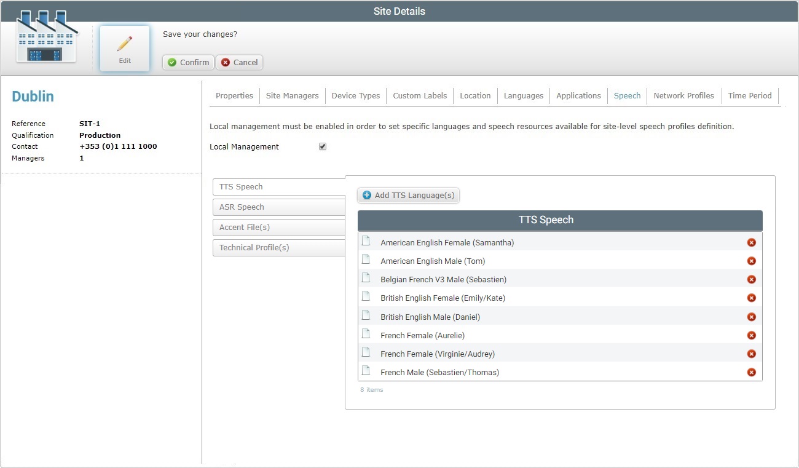This screenshot has height=468, width=799.
Task: Delete British English Female (Emily/Kate) row
Action: click(x=750, y=298)
